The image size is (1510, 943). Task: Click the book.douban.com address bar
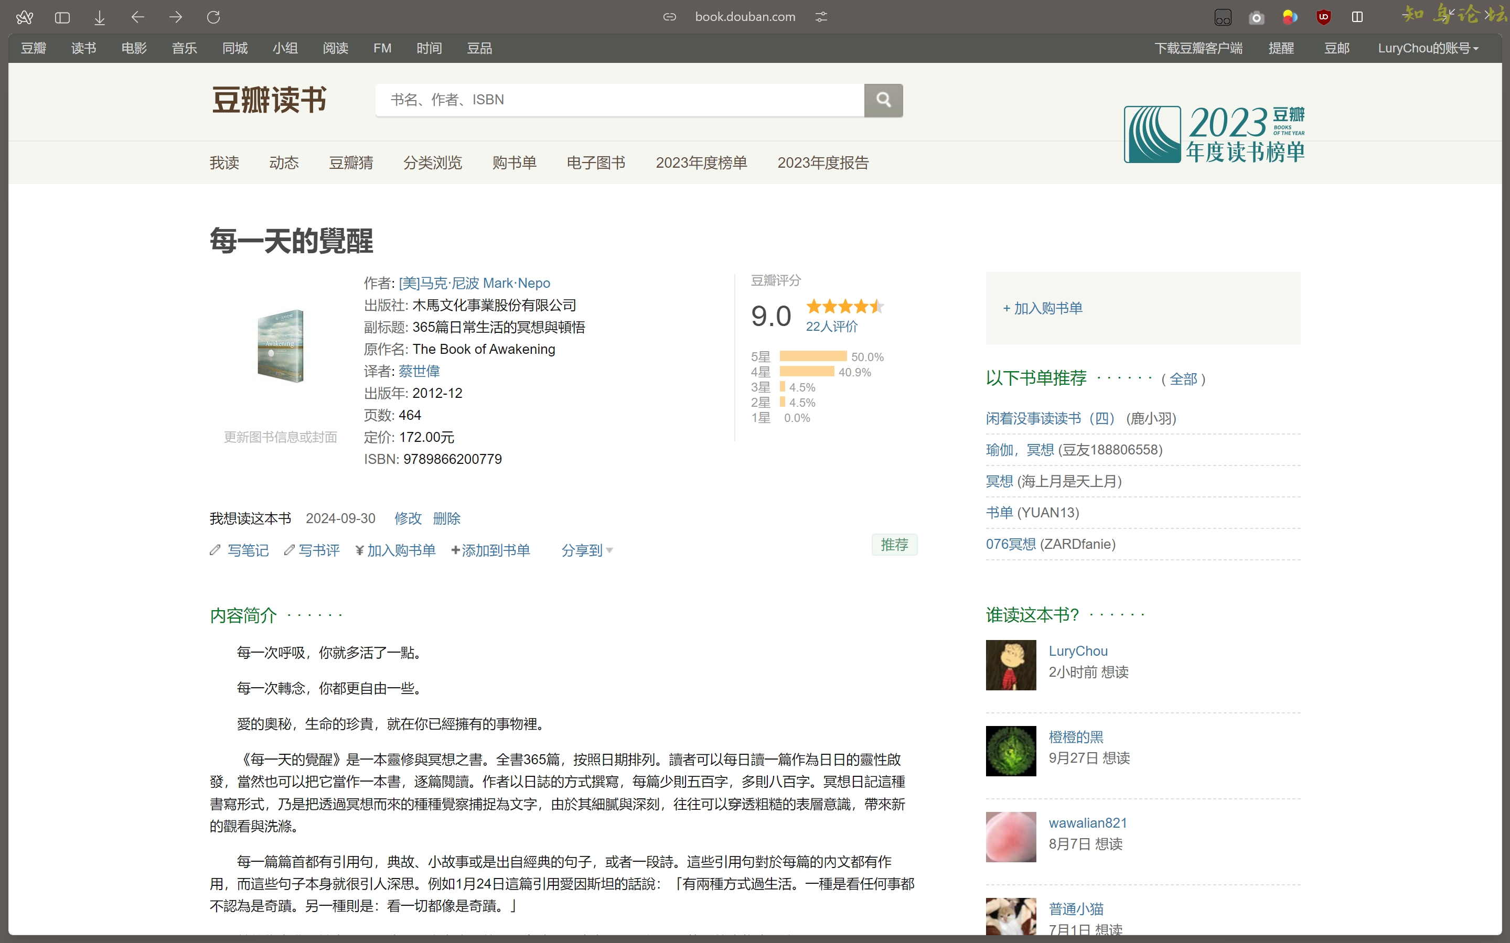(745, 17)
